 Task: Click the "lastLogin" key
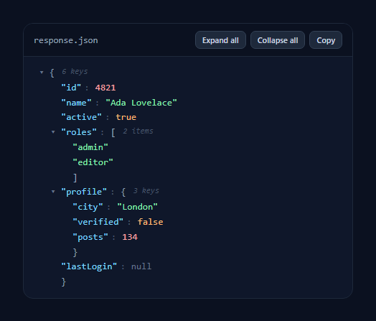point(89,266)
